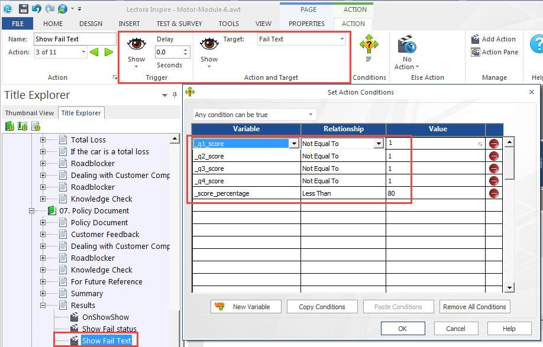Click the Copy Conditions button
Viewport: 543px width, 347px height.
point(322,307)
